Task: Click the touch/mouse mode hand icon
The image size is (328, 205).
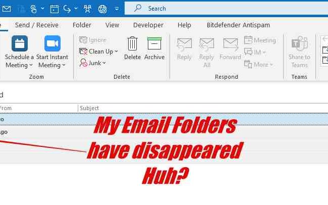Action: click(x=33, y=9)
